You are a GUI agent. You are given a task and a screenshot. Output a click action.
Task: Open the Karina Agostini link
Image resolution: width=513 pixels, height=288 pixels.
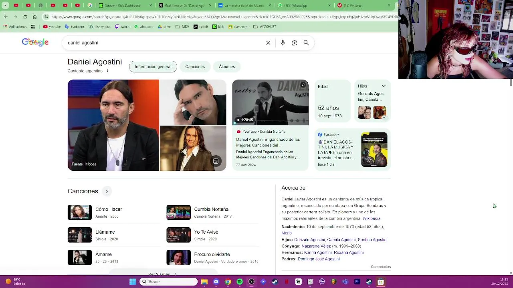[x=318, y=252]
